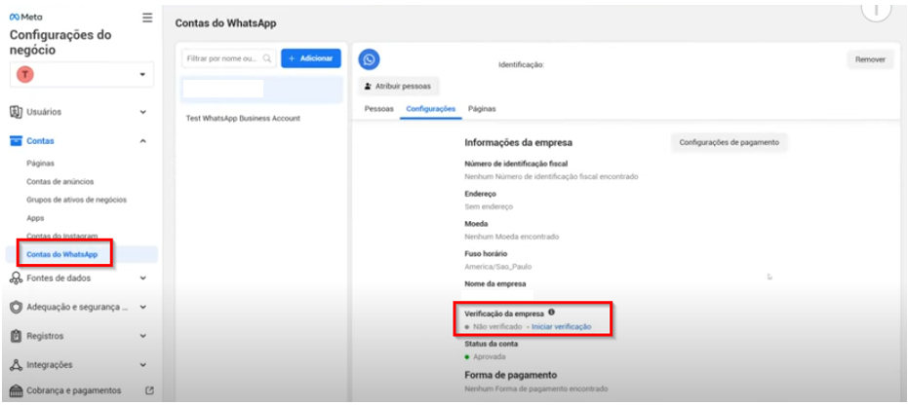Switch to the Configurações tab
Image resolution: width=908 pixels, height=405 pixels.
point(431,109)
